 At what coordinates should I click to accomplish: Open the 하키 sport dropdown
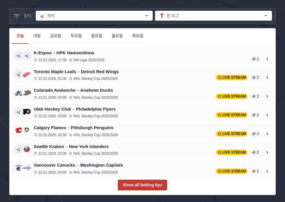(94, 16)
